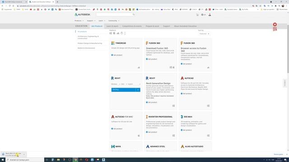This screenshot has width=289, height=162.
Task: Open the Revit operating system dropdown
Action: click(116, 84)
